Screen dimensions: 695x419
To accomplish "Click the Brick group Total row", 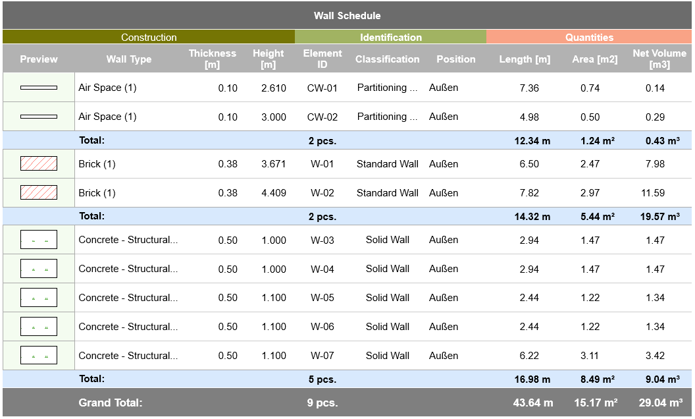I will click(x=347, y=216).
